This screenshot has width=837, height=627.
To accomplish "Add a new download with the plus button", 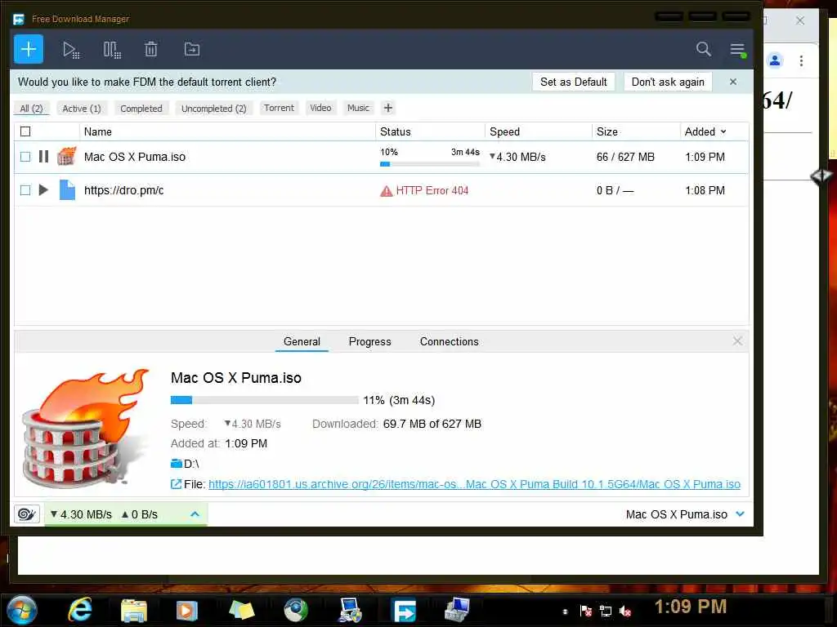I will (29, 49).
